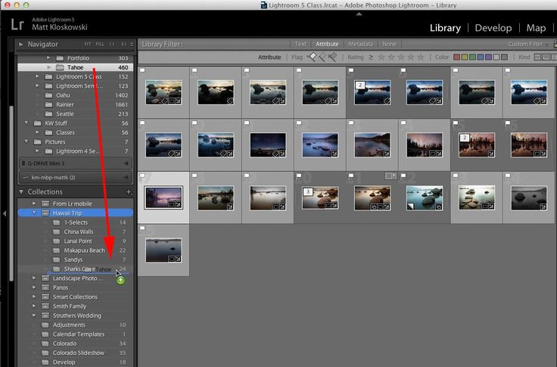Open the Custom Filter dropdown
557x367 pixels.
click(x=527, y=44)
